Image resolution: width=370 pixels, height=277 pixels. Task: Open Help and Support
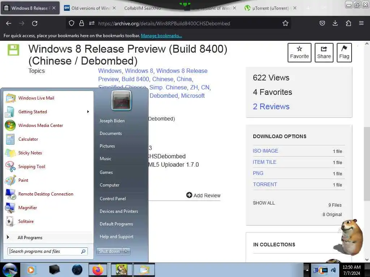tap(116, 237)
